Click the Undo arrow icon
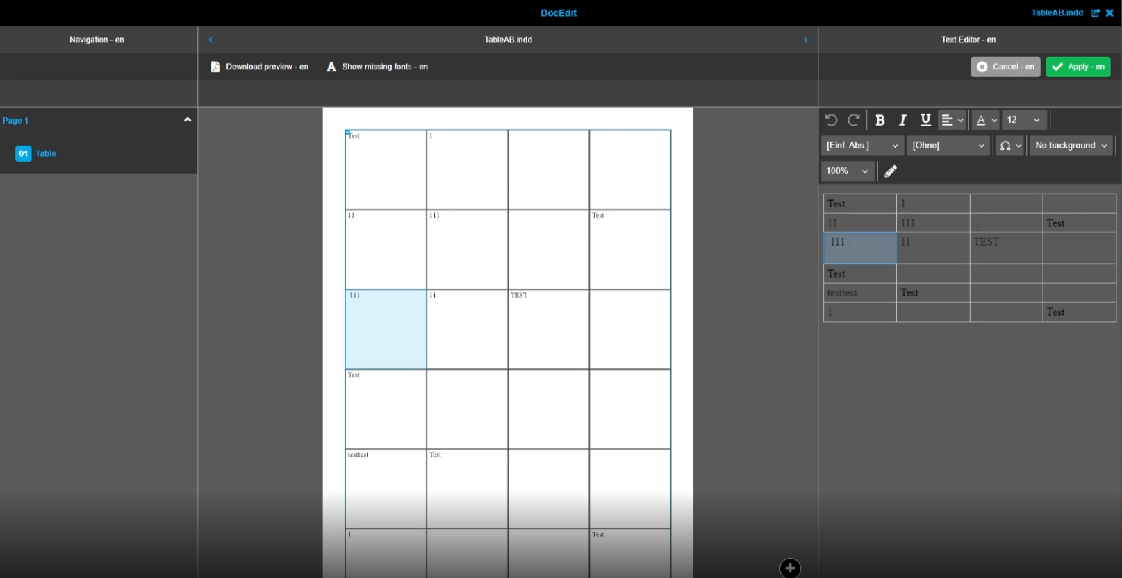Image resolution: width=1122 pixels, height=578 pixels. [831, 120]
